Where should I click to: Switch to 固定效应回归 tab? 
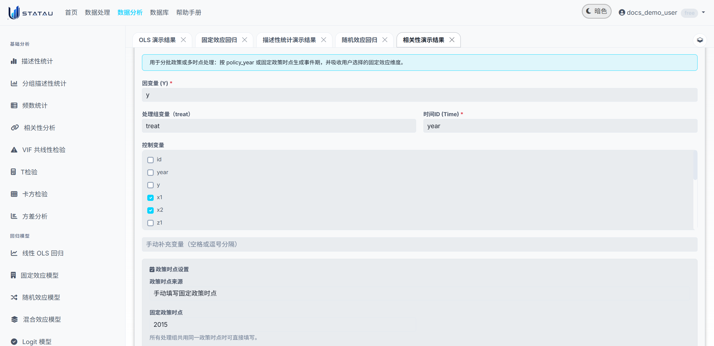219,40
